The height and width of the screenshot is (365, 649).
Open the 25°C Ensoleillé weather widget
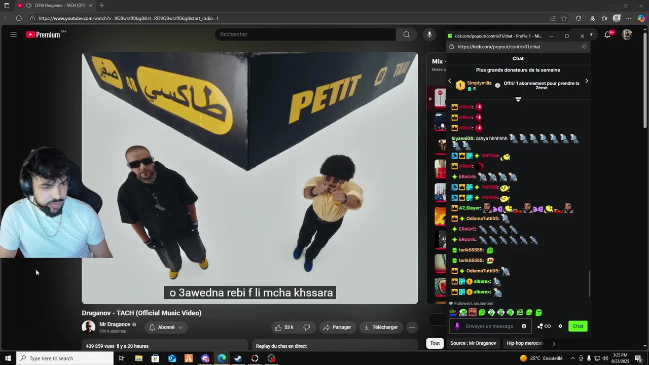(x=541, y=358)
